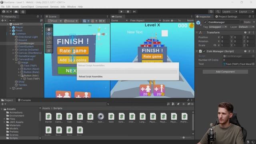
Task: Open the GameObject menu
Action: 27,7
